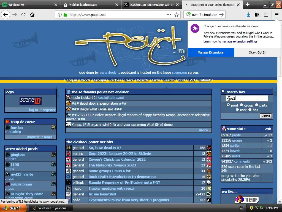Click the oneliner more... link
This screenshot has width=282, height=212.
click(205, 130)
